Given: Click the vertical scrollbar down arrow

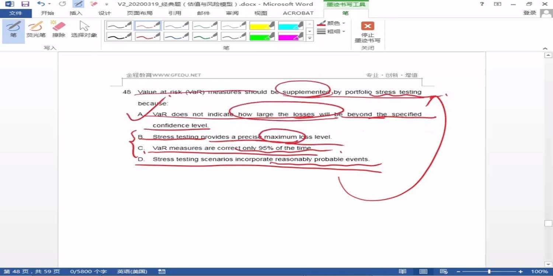Looking at the screenshot, I should [548, 264].
